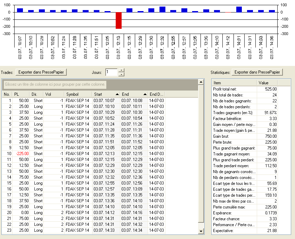Screen dimensions: 295x239
Task: Click the sort arrow in the End column header
Action: [145, 94]
